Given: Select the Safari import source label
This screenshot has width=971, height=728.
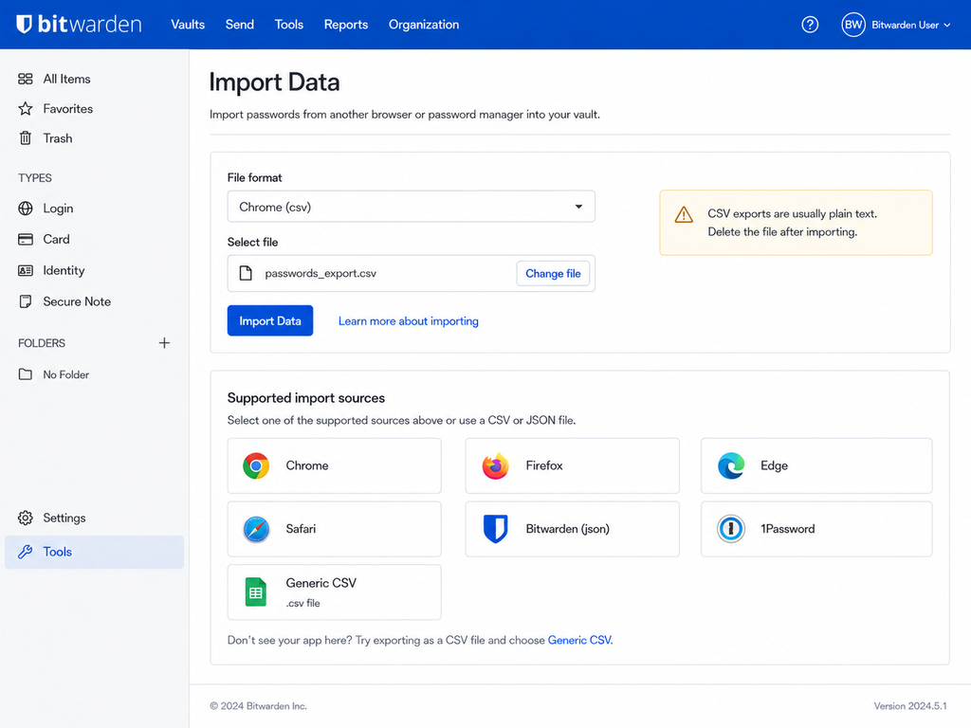Looking at the screenshot, I should [301, 529].
